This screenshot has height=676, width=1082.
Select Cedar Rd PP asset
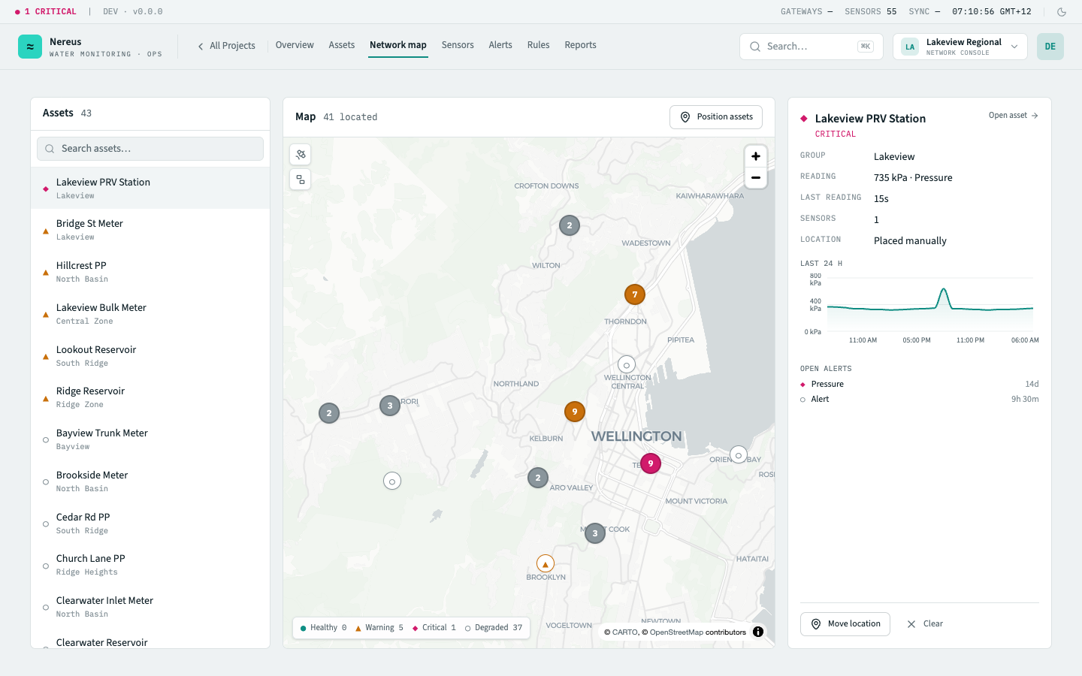[x=150, y=524]
